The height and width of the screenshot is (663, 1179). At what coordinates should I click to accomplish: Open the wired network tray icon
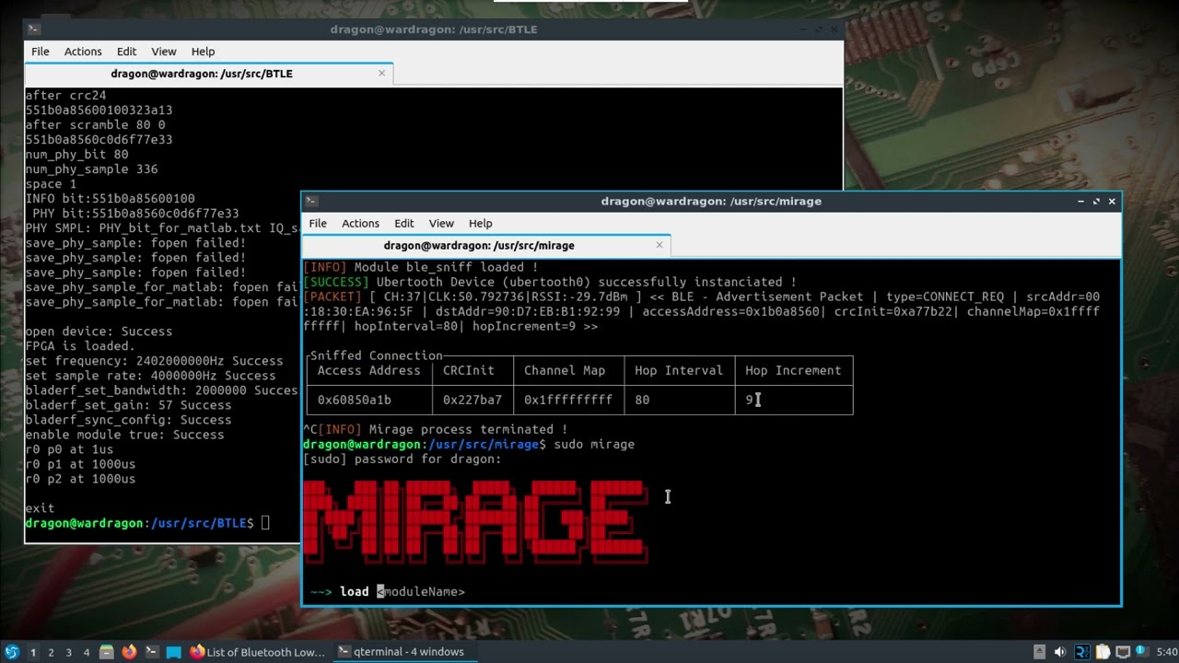1125,652
